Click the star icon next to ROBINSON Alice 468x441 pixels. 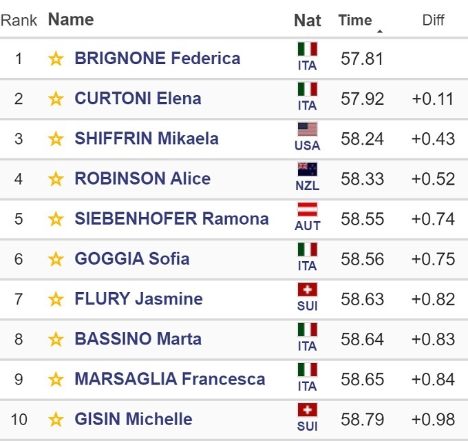coord(56,179)
